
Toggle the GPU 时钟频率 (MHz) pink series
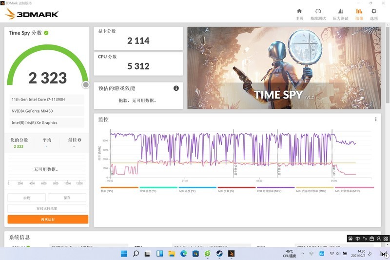click(x=354, y=189)
